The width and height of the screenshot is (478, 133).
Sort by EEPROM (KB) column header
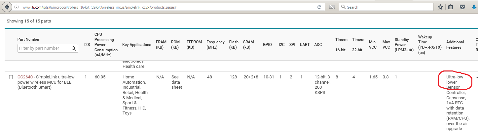click(x=194, y=45)
